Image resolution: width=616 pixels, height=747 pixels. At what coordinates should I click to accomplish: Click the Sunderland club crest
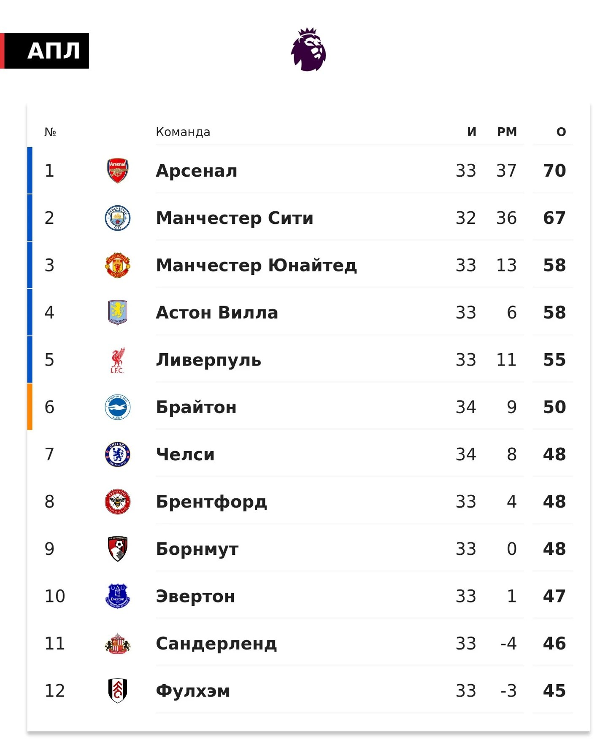[117, 644]
